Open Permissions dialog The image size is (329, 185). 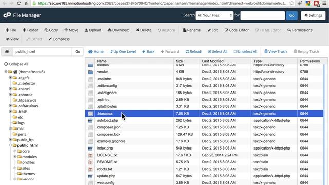(x=300, y=30)
